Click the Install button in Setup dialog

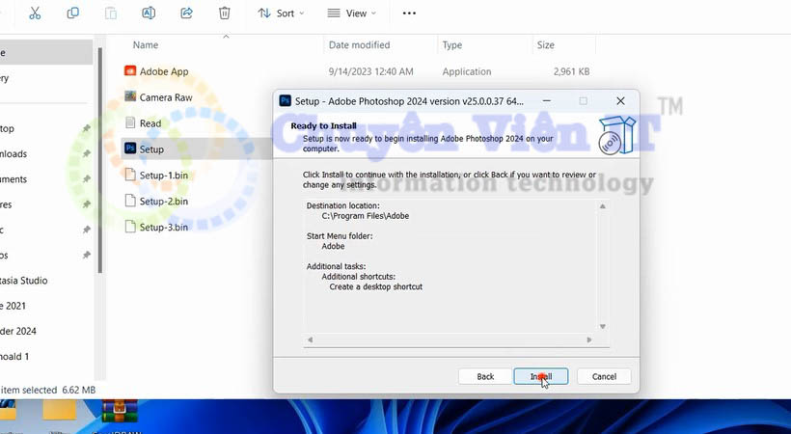(x=541, y=376)
